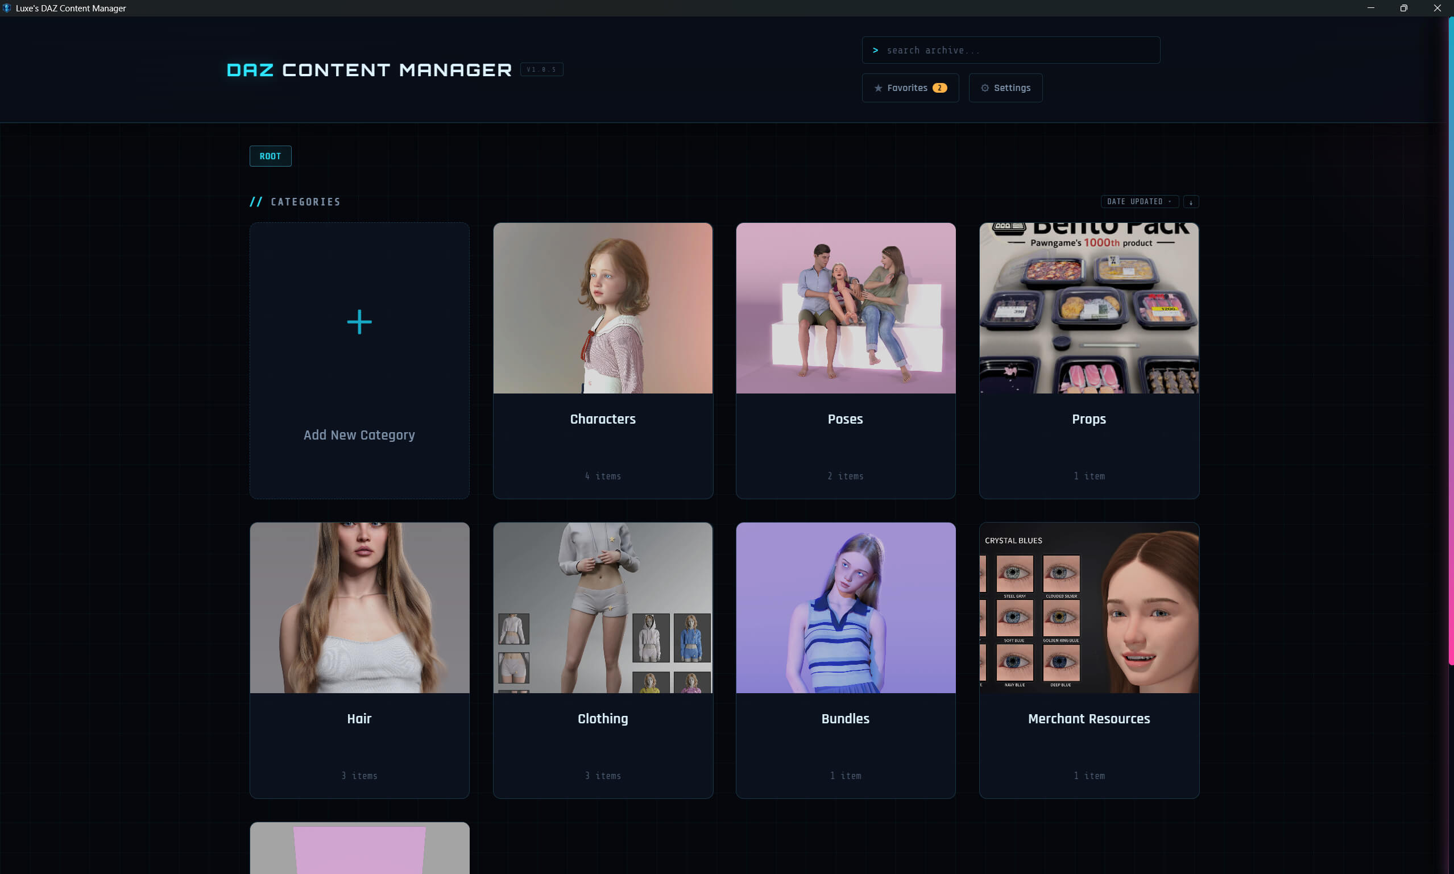Click '2 items' under Poses
Image resolution: width=1454 pixels, height=874 pixels.
coord(845,476)
